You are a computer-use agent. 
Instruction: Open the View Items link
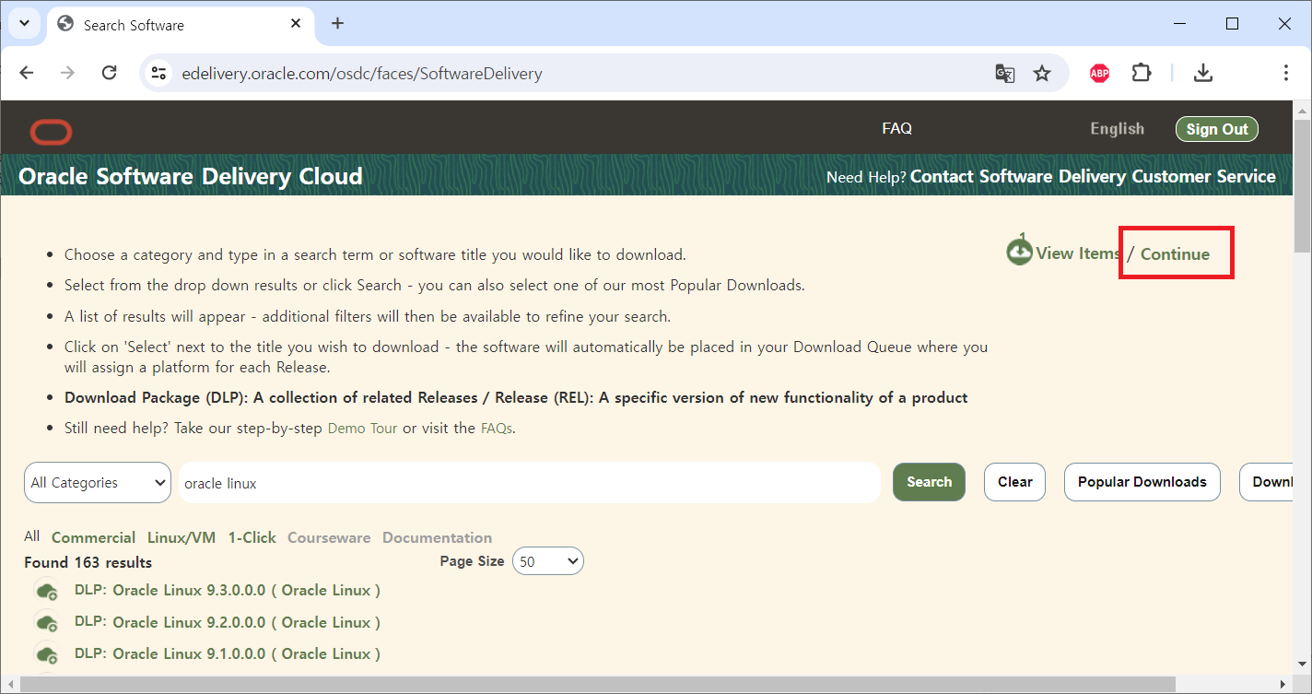[x=1077, y=253]
